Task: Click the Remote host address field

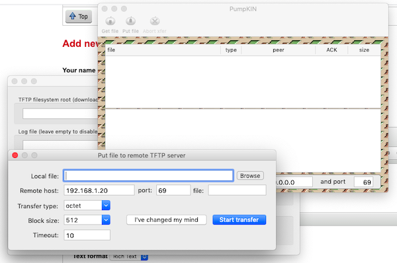Action: [99, 190]
